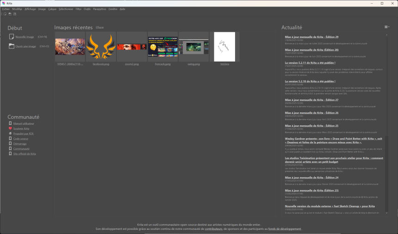Open the Code source link

click(20, 138)
